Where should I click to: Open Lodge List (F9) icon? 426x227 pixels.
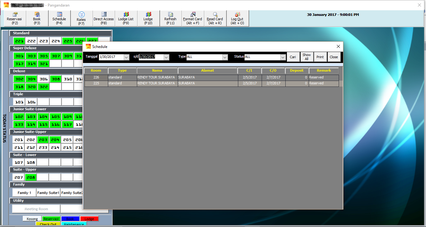(x=126, y=18)
